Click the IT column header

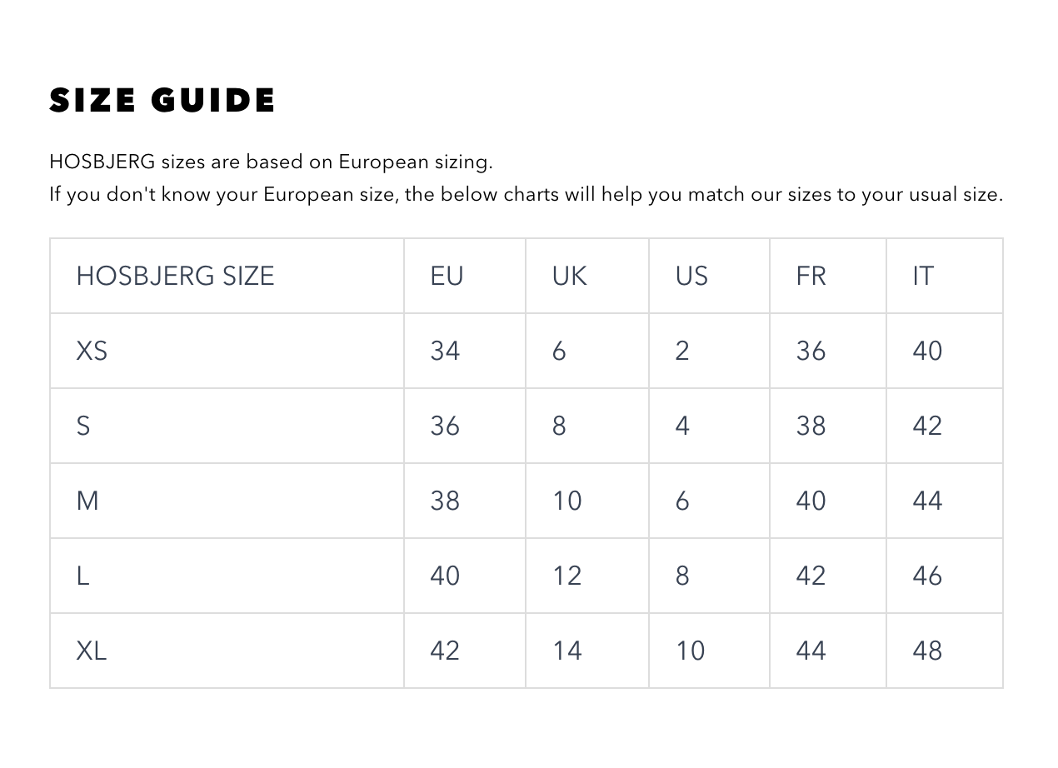pos(923,276)
